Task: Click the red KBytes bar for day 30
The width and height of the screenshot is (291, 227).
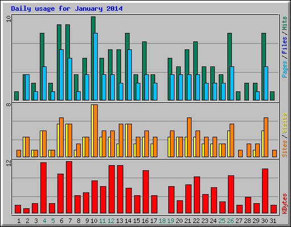Action: 265,191
